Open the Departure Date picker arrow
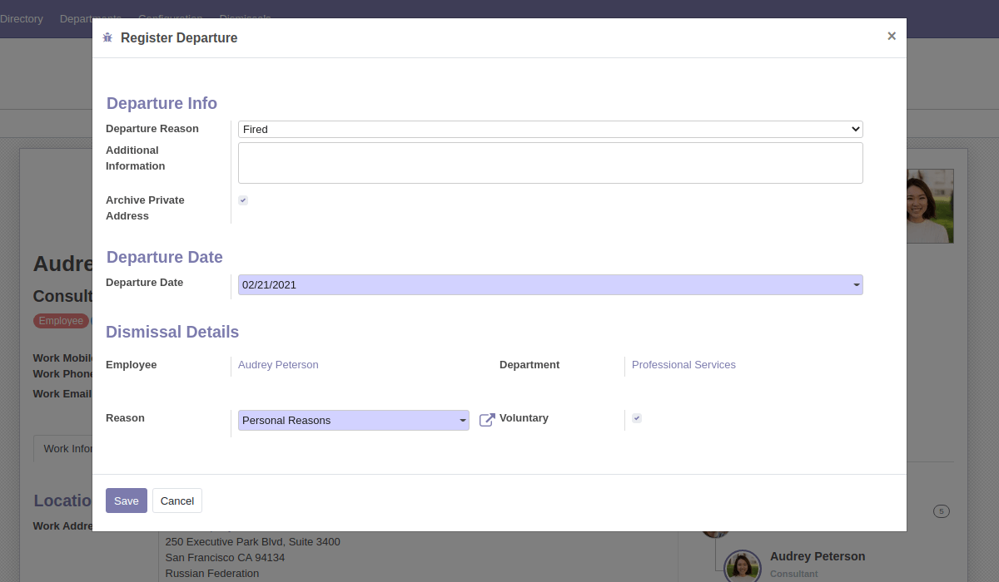This screenshot has height=582, width=999. tap(856, 285)
